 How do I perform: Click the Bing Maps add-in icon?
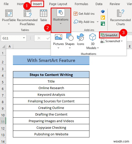pyautogui.click(x=103, y=18)
